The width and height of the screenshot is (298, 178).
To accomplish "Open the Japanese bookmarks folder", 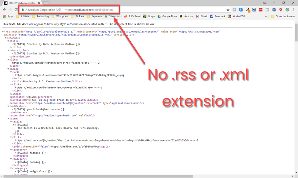I will click(x=94, y=16).
